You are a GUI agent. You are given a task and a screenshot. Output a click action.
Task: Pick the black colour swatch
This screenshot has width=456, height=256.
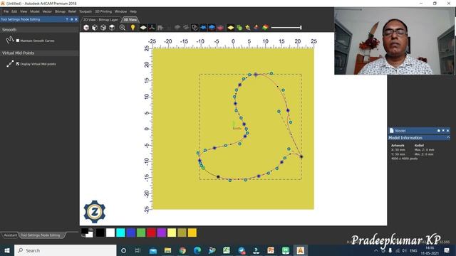[100, 233]
